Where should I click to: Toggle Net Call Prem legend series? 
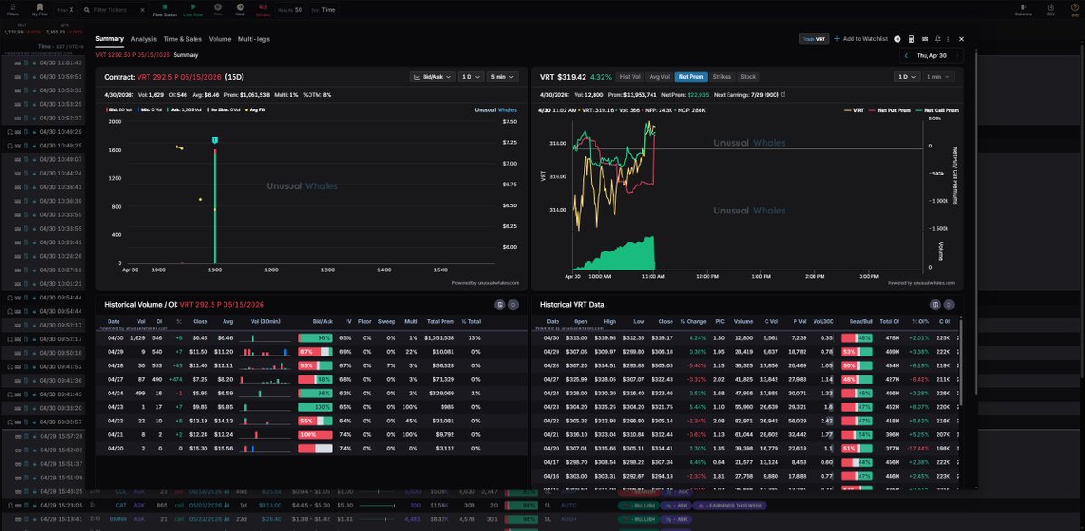point(937,110)
